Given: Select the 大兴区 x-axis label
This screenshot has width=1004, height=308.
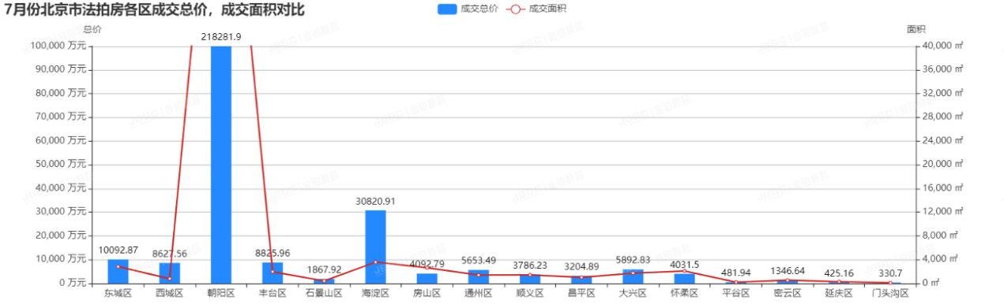Looking at the screenshot, I should click(633, 293).
